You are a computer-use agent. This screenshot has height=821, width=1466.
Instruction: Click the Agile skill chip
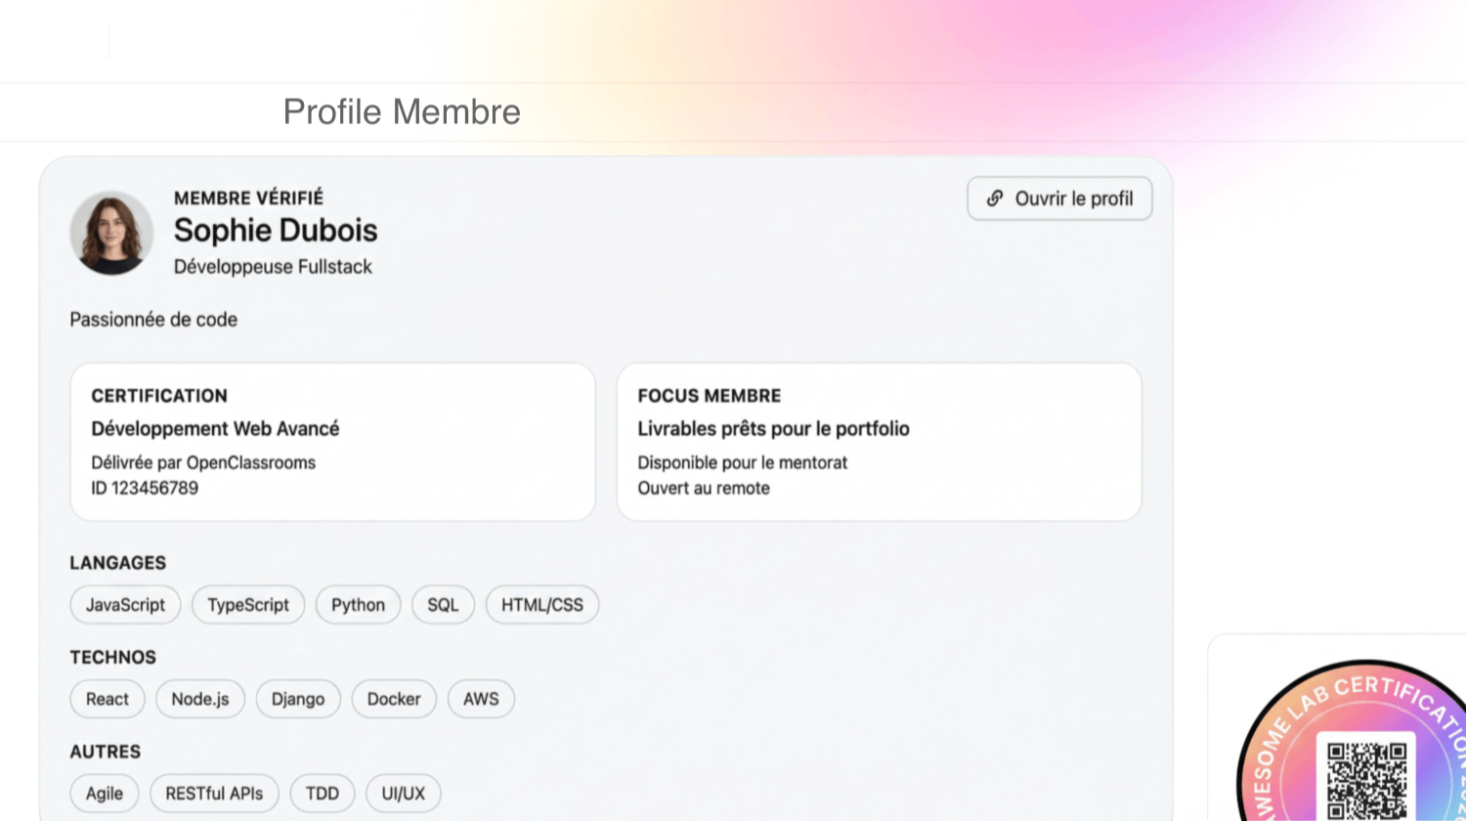(x=105, y=794)
